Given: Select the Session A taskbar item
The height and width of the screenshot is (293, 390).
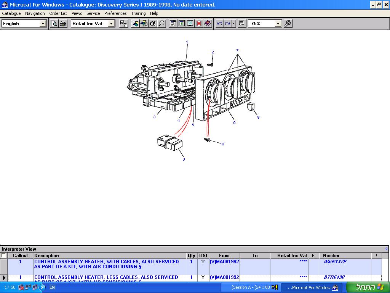Looking at the screenshot, I should click(x=254, y=287).
